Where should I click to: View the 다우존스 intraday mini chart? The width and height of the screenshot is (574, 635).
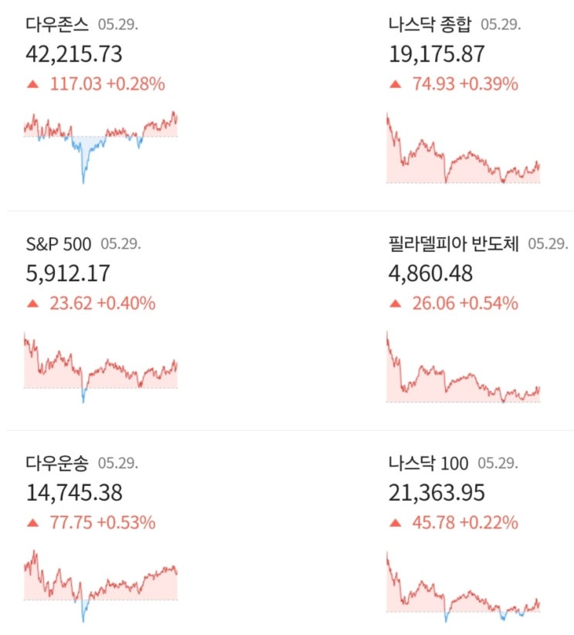click(x=100, y=143)
